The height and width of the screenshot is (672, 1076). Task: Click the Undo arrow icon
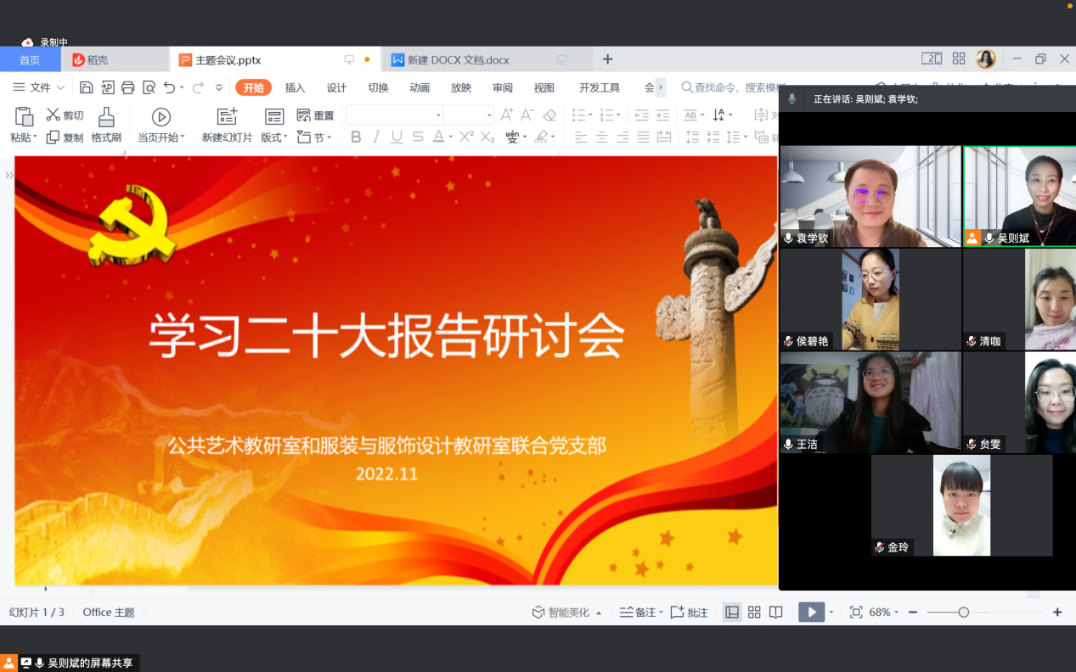169,87
